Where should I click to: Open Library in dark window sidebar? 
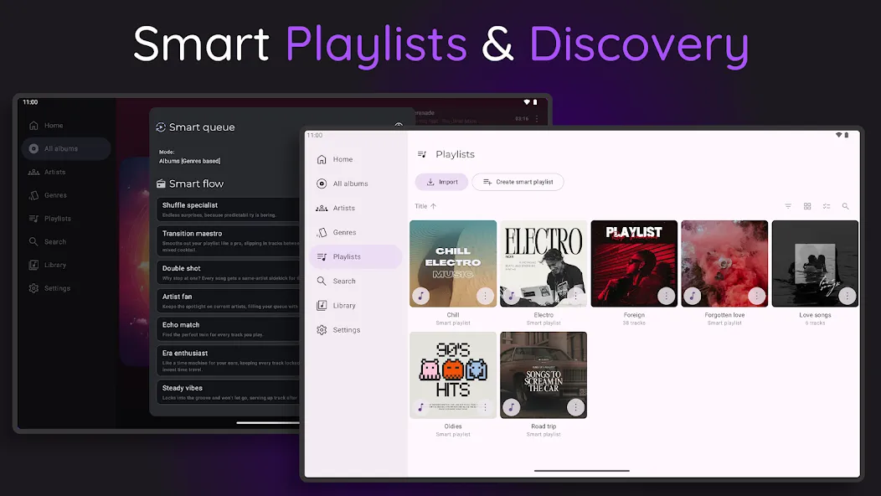point(66,265)
